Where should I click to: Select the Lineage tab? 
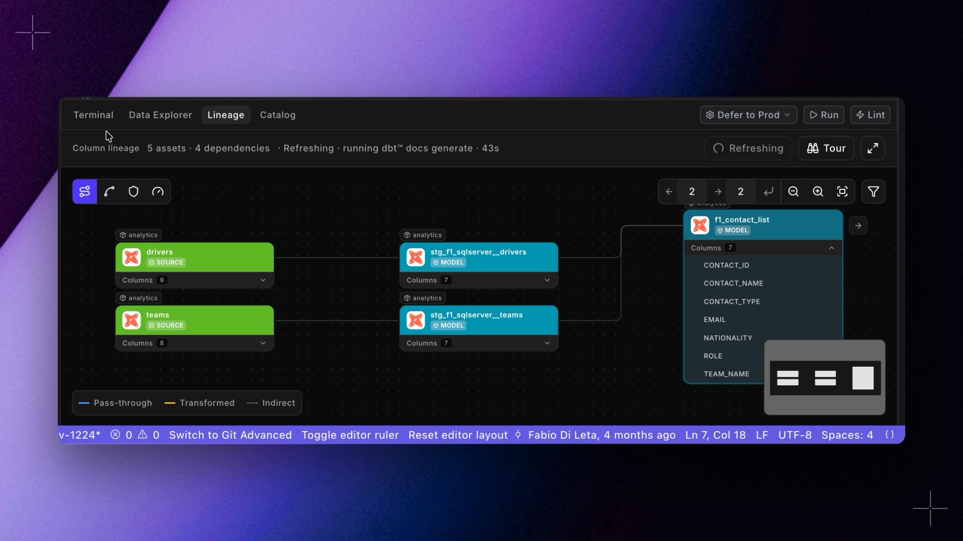[226, 115]
